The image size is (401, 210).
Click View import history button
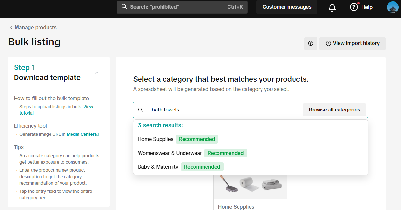pyautogui.click(x=352, y=43)
